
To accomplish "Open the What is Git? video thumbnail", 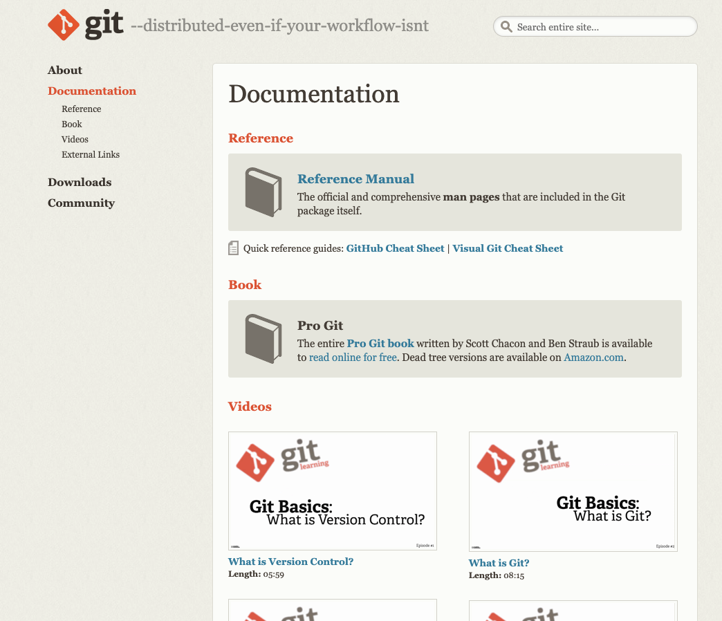I will 573,492.
